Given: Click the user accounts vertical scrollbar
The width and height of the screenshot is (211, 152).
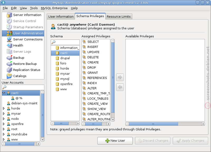Looking at the screenshot, I should click(x=42, y=116).
